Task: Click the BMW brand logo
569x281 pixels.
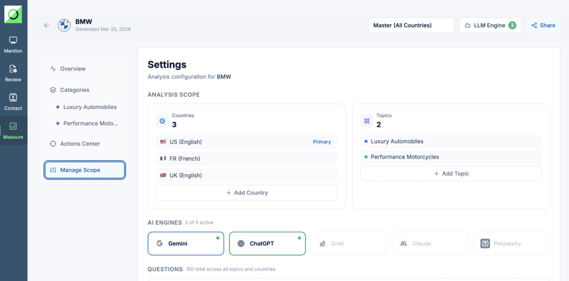Action: click(x=64, y=26)
